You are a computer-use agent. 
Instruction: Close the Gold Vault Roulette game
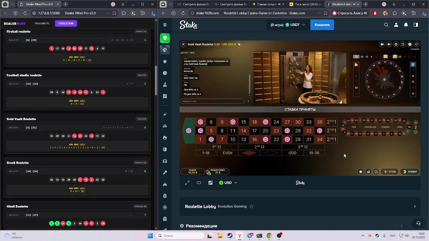pyautogui.click(x=183, y=44)
